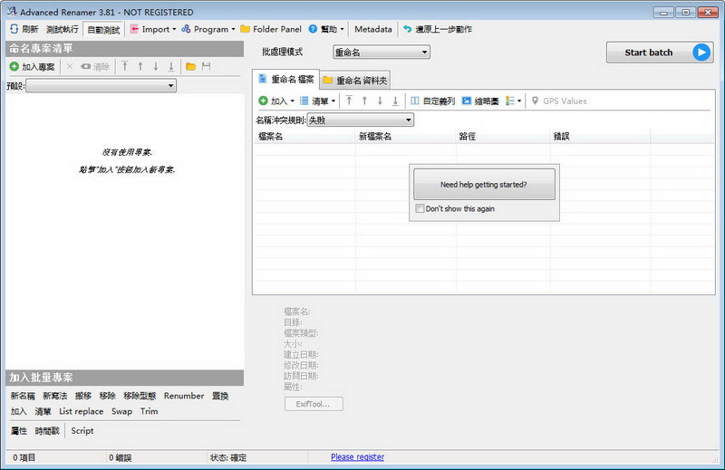The height and width of the screenshot is (470, 725).
Task: Click '狀態: 確定' status text
Action: (x=228, y=457)
